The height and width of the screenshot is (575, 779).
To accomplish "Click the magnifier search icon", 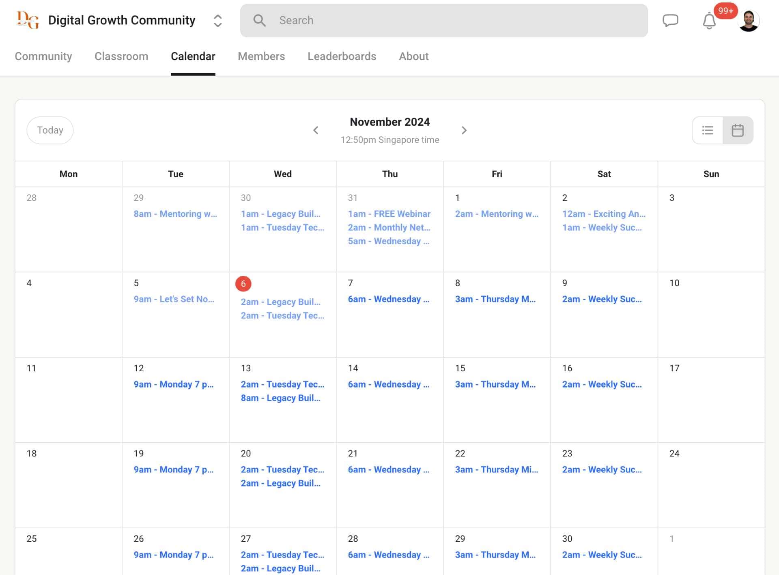I will (x=259, y=20).
